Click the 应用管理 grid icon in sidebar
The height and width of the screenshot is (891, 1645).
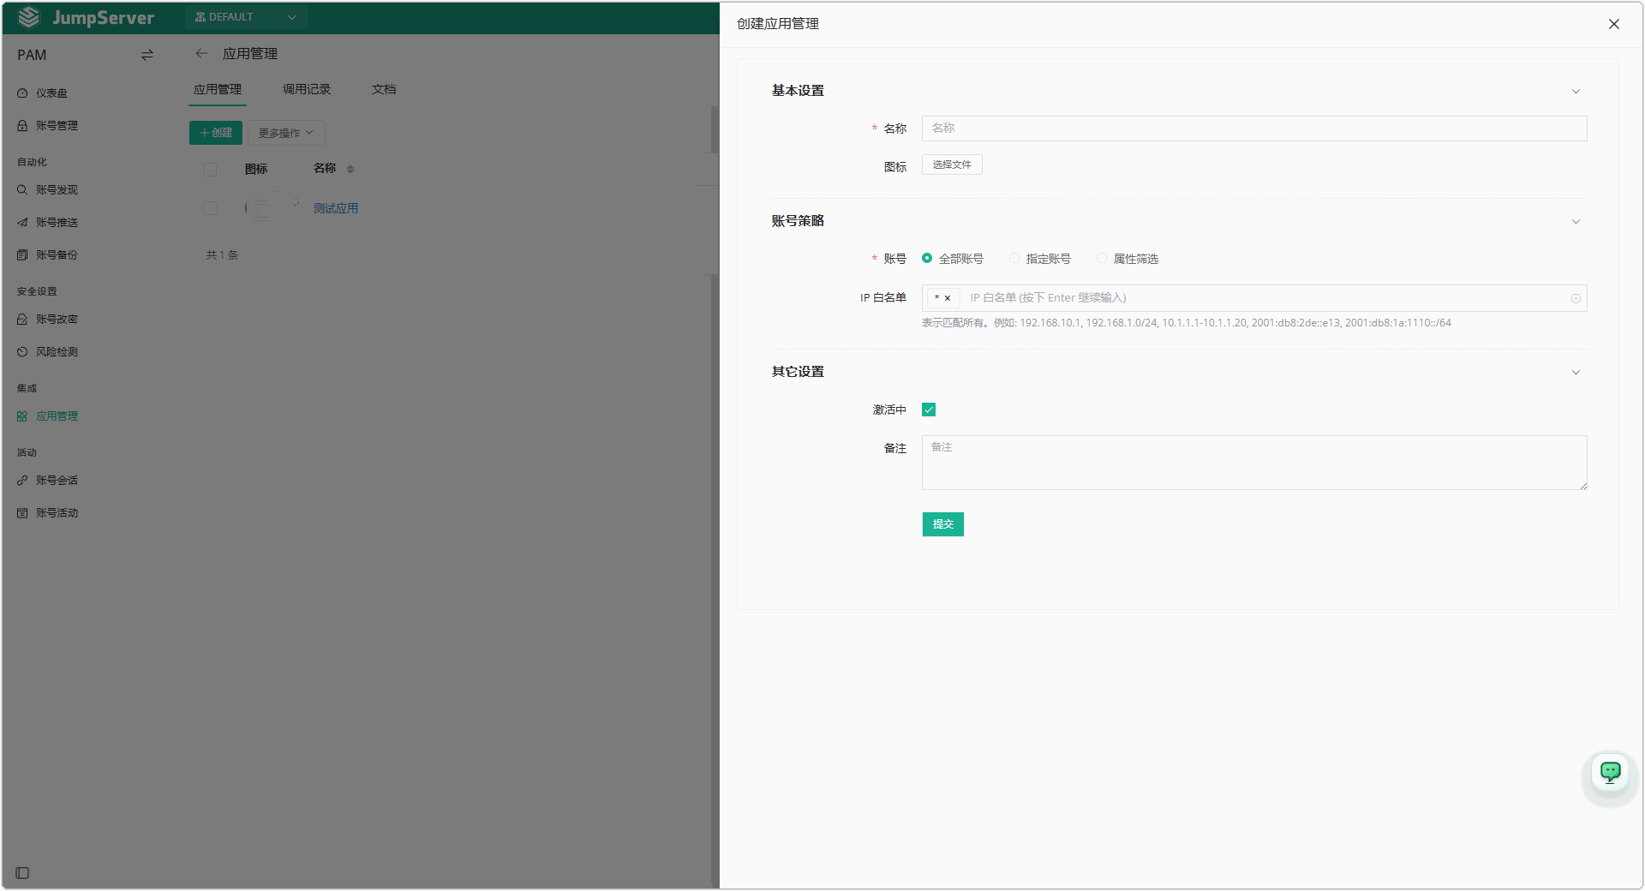click(22, 416)
